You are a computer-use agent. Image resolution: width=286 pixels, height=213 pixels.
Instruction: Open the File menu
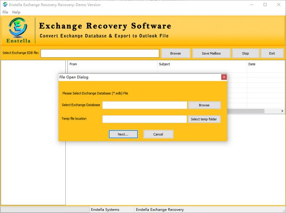coord(5,12)
